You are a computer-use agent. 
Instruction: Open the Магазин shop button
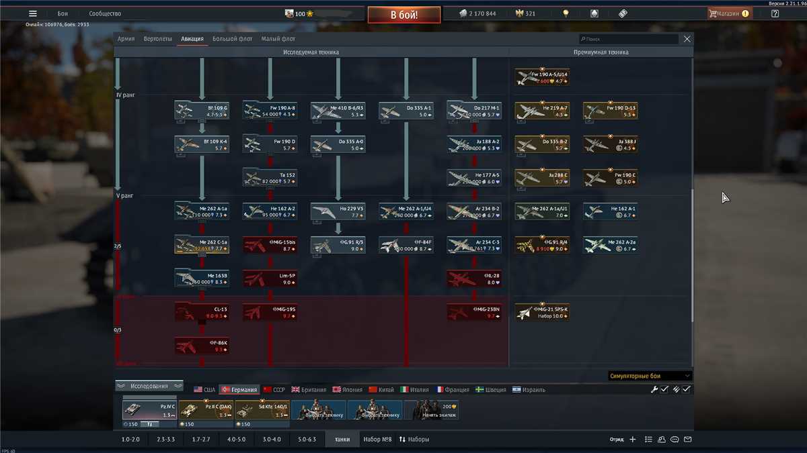(730, 13)
